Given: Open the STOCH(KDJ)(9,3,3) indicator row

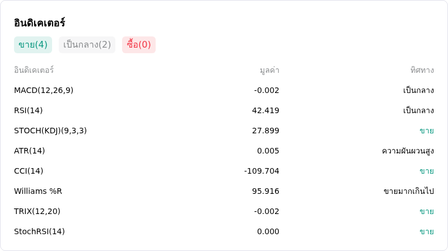Looking at the screenshot, I should (x=223, y=131).
